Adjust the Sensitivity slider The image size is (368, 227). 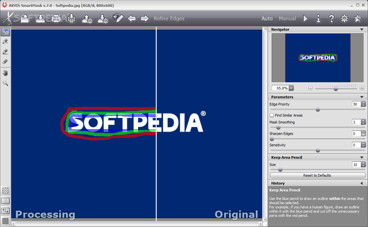click(x=318, y=151)
